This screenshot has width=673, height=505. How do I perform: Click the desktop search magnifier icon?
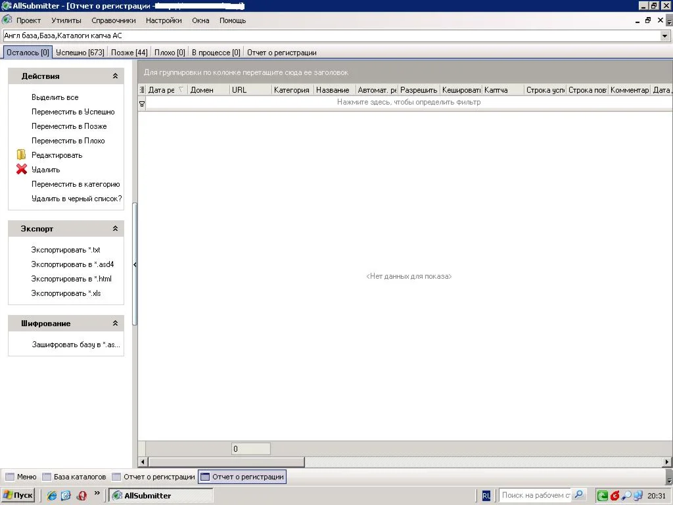click(x=578, y=494)
